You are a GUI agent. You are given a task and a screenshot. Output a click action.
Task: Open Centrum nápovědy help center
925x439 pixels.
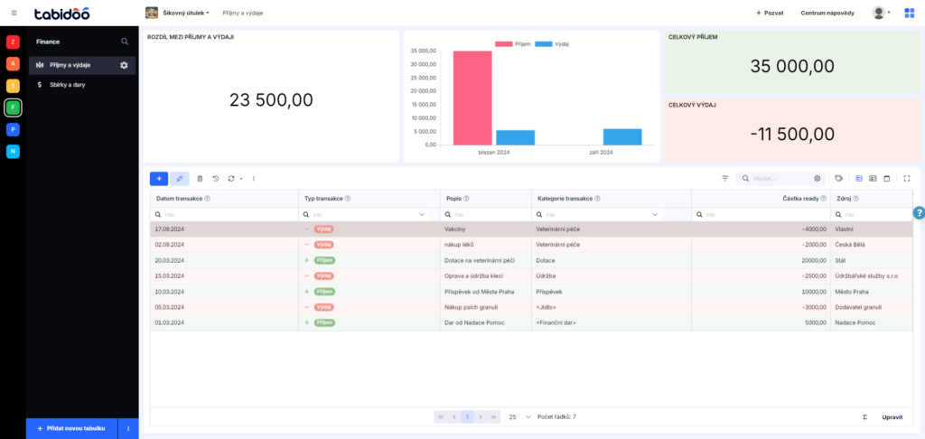click(827, 13)
